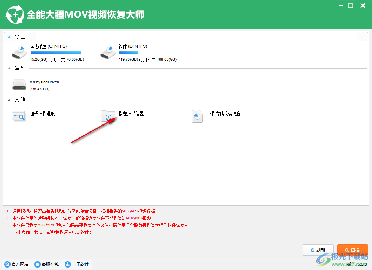The width and height of the screenshot is (372, 270).
Task: Select the 加载扫描进度 label
Action: [x=42, y=114]
